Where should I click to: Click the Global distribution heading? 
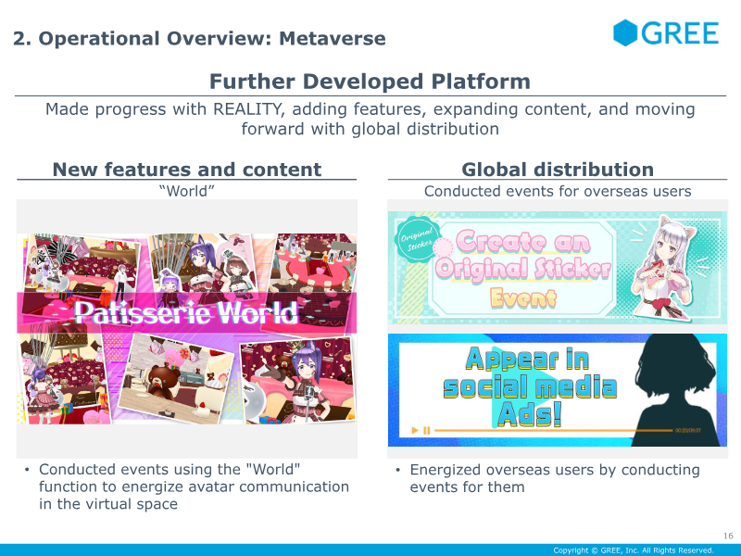558,170
